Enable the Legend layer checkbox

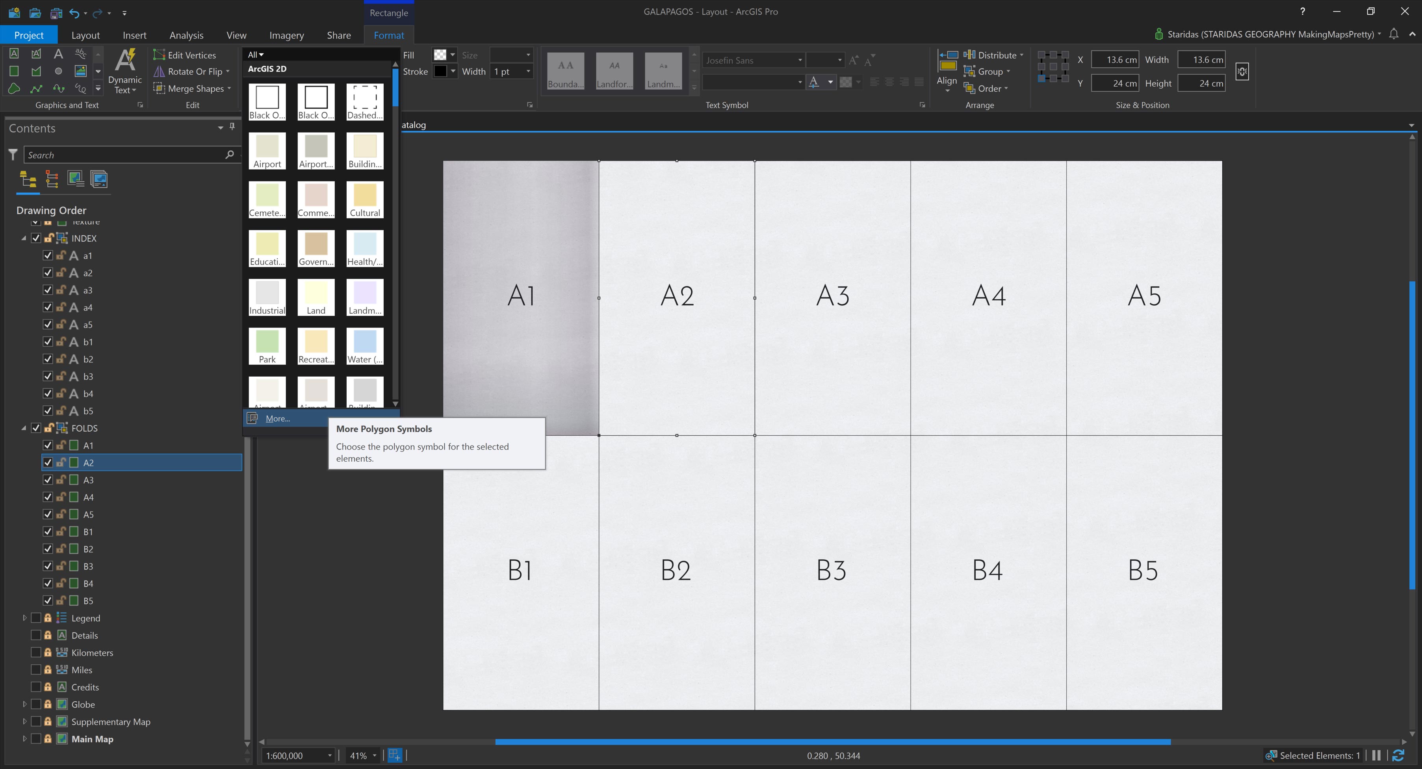pyautogui.click(x=36, y=618)
